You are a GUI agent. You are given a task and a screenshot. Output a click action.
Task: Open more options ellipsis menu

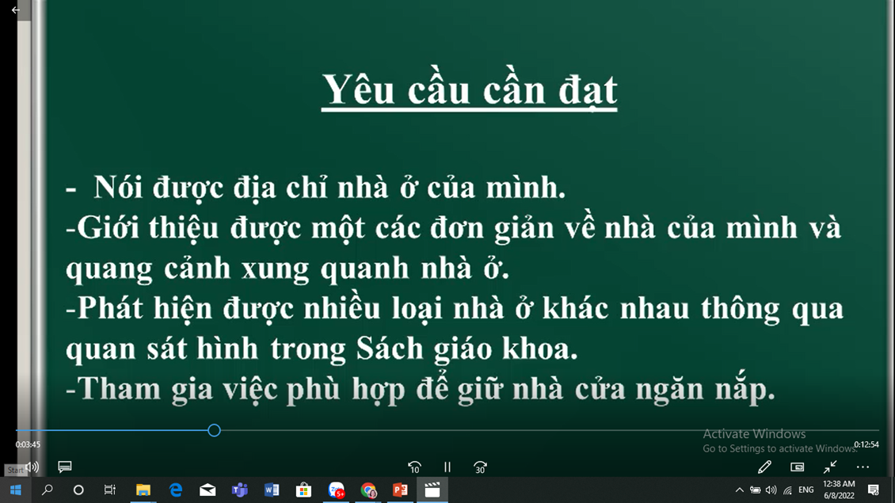[x=863, y=467]
